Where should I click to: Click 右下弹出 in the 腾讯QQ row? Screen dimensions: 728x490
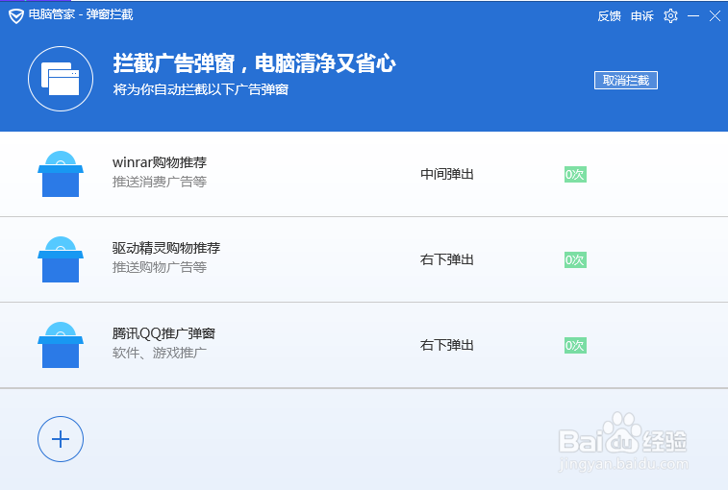446,345
